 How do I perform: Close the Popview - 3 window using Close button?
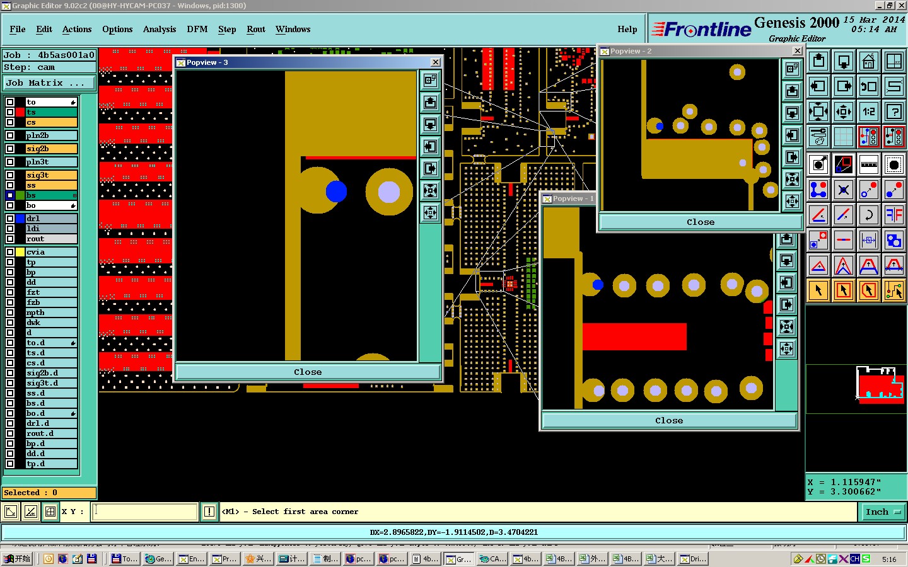[308, 372]
